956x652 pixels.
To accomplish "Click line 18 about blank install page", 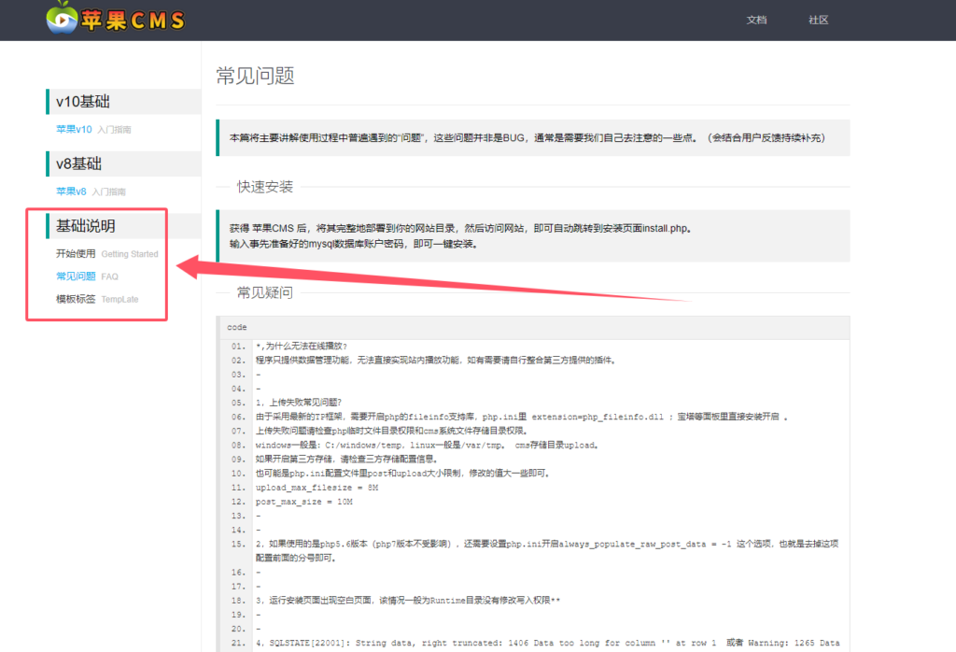I will tap(408, 601).
